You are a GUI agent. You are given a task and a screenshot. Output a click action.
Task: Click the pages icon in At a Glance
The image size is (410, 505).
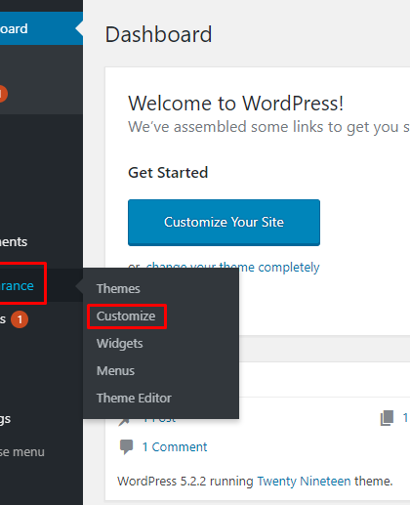387,418
